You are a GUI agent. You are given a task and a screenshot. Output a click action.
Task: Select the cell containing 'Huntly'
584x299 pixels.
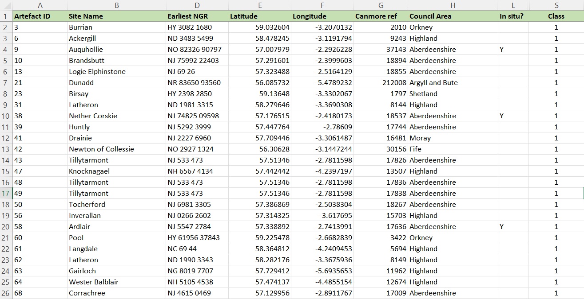[x=116, y=127]
